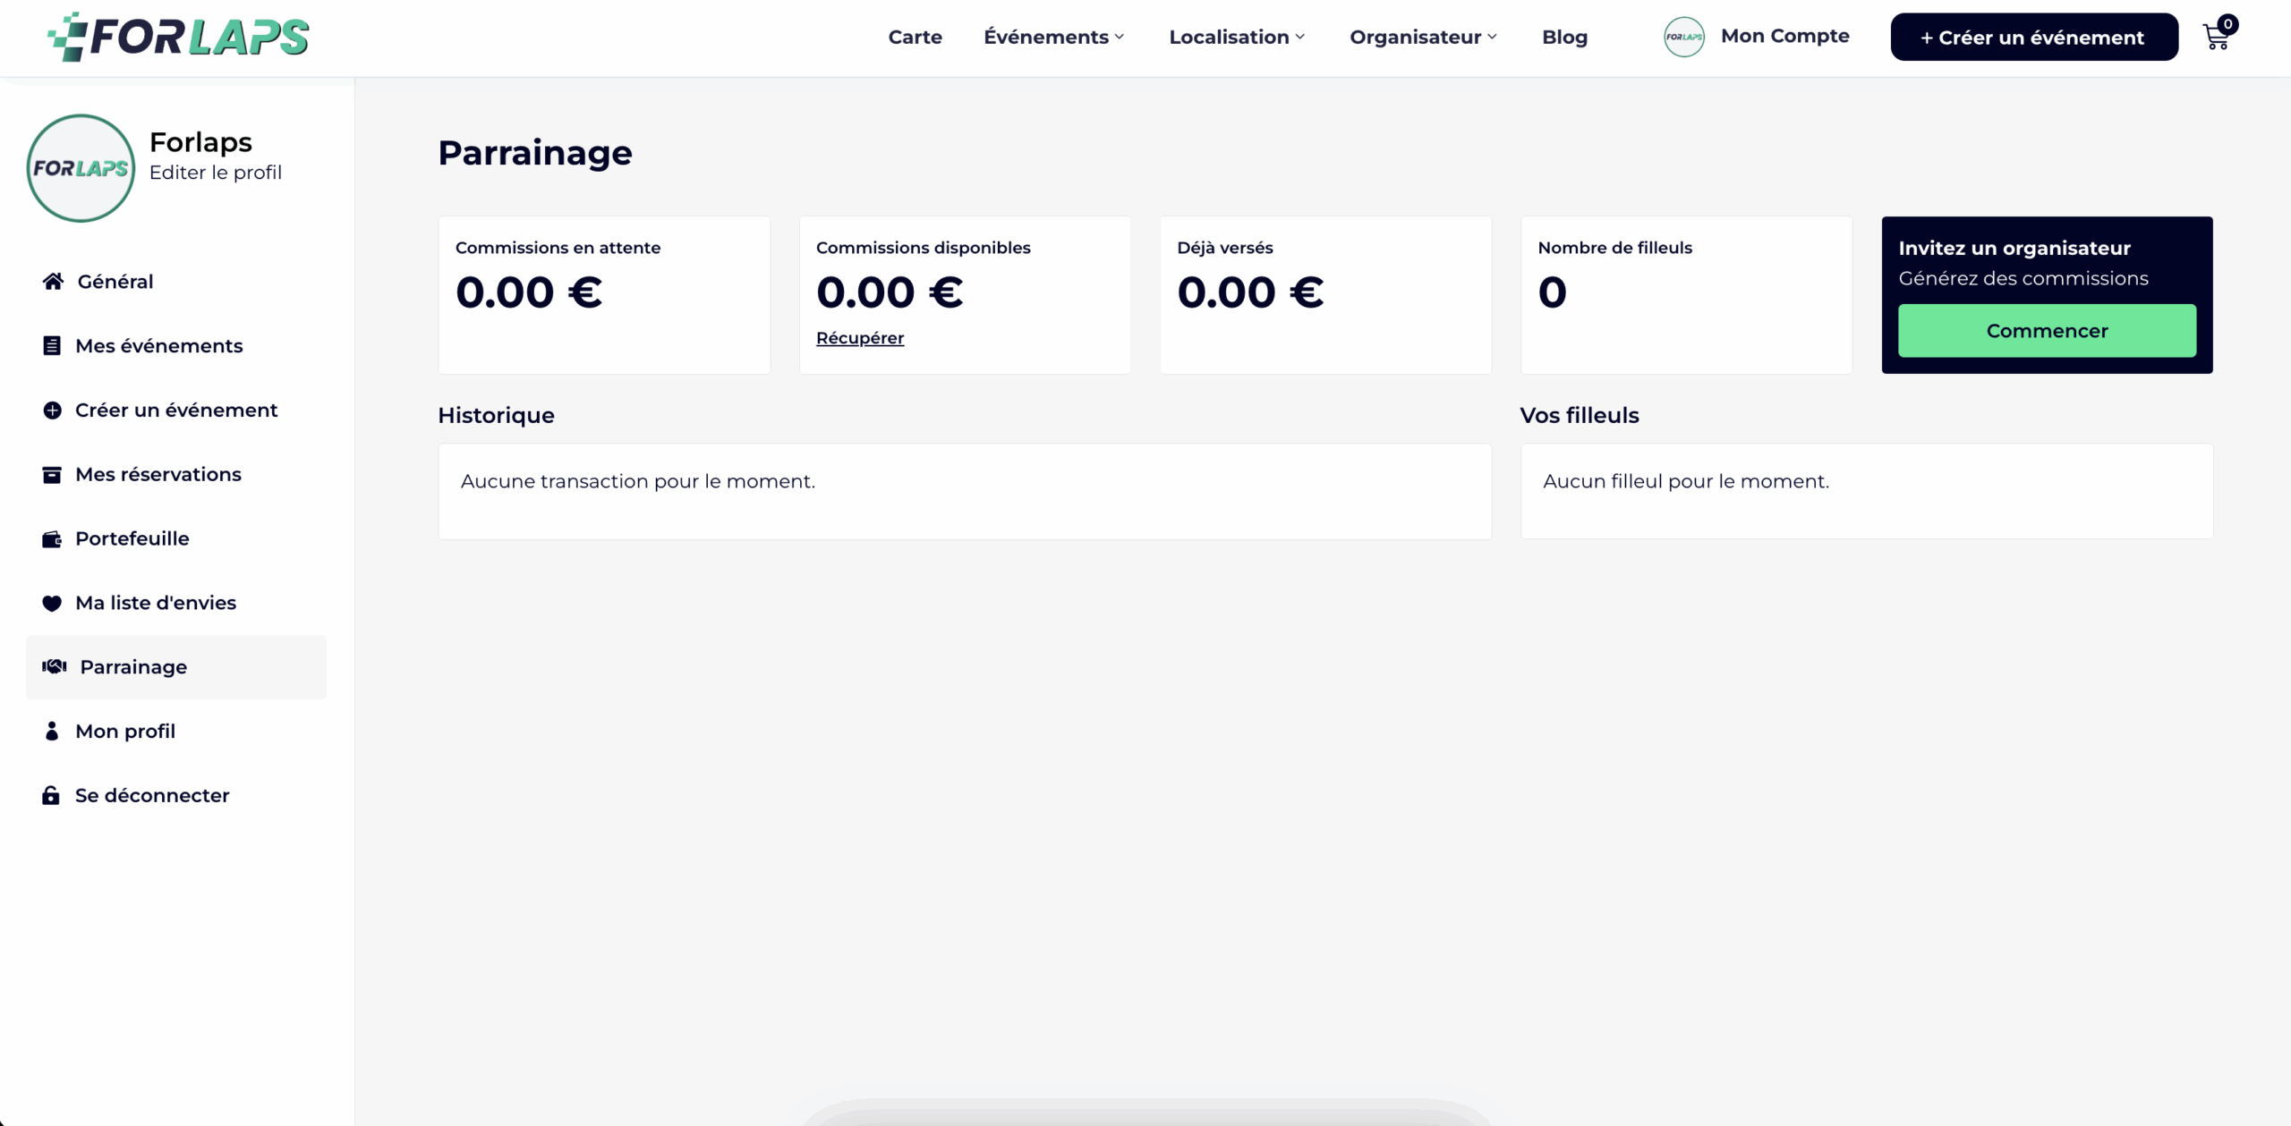Viewport: 2291px width, 1126px height.
Task: Click the wallet icon for Portefeuille
Action: tap(52, 539)
